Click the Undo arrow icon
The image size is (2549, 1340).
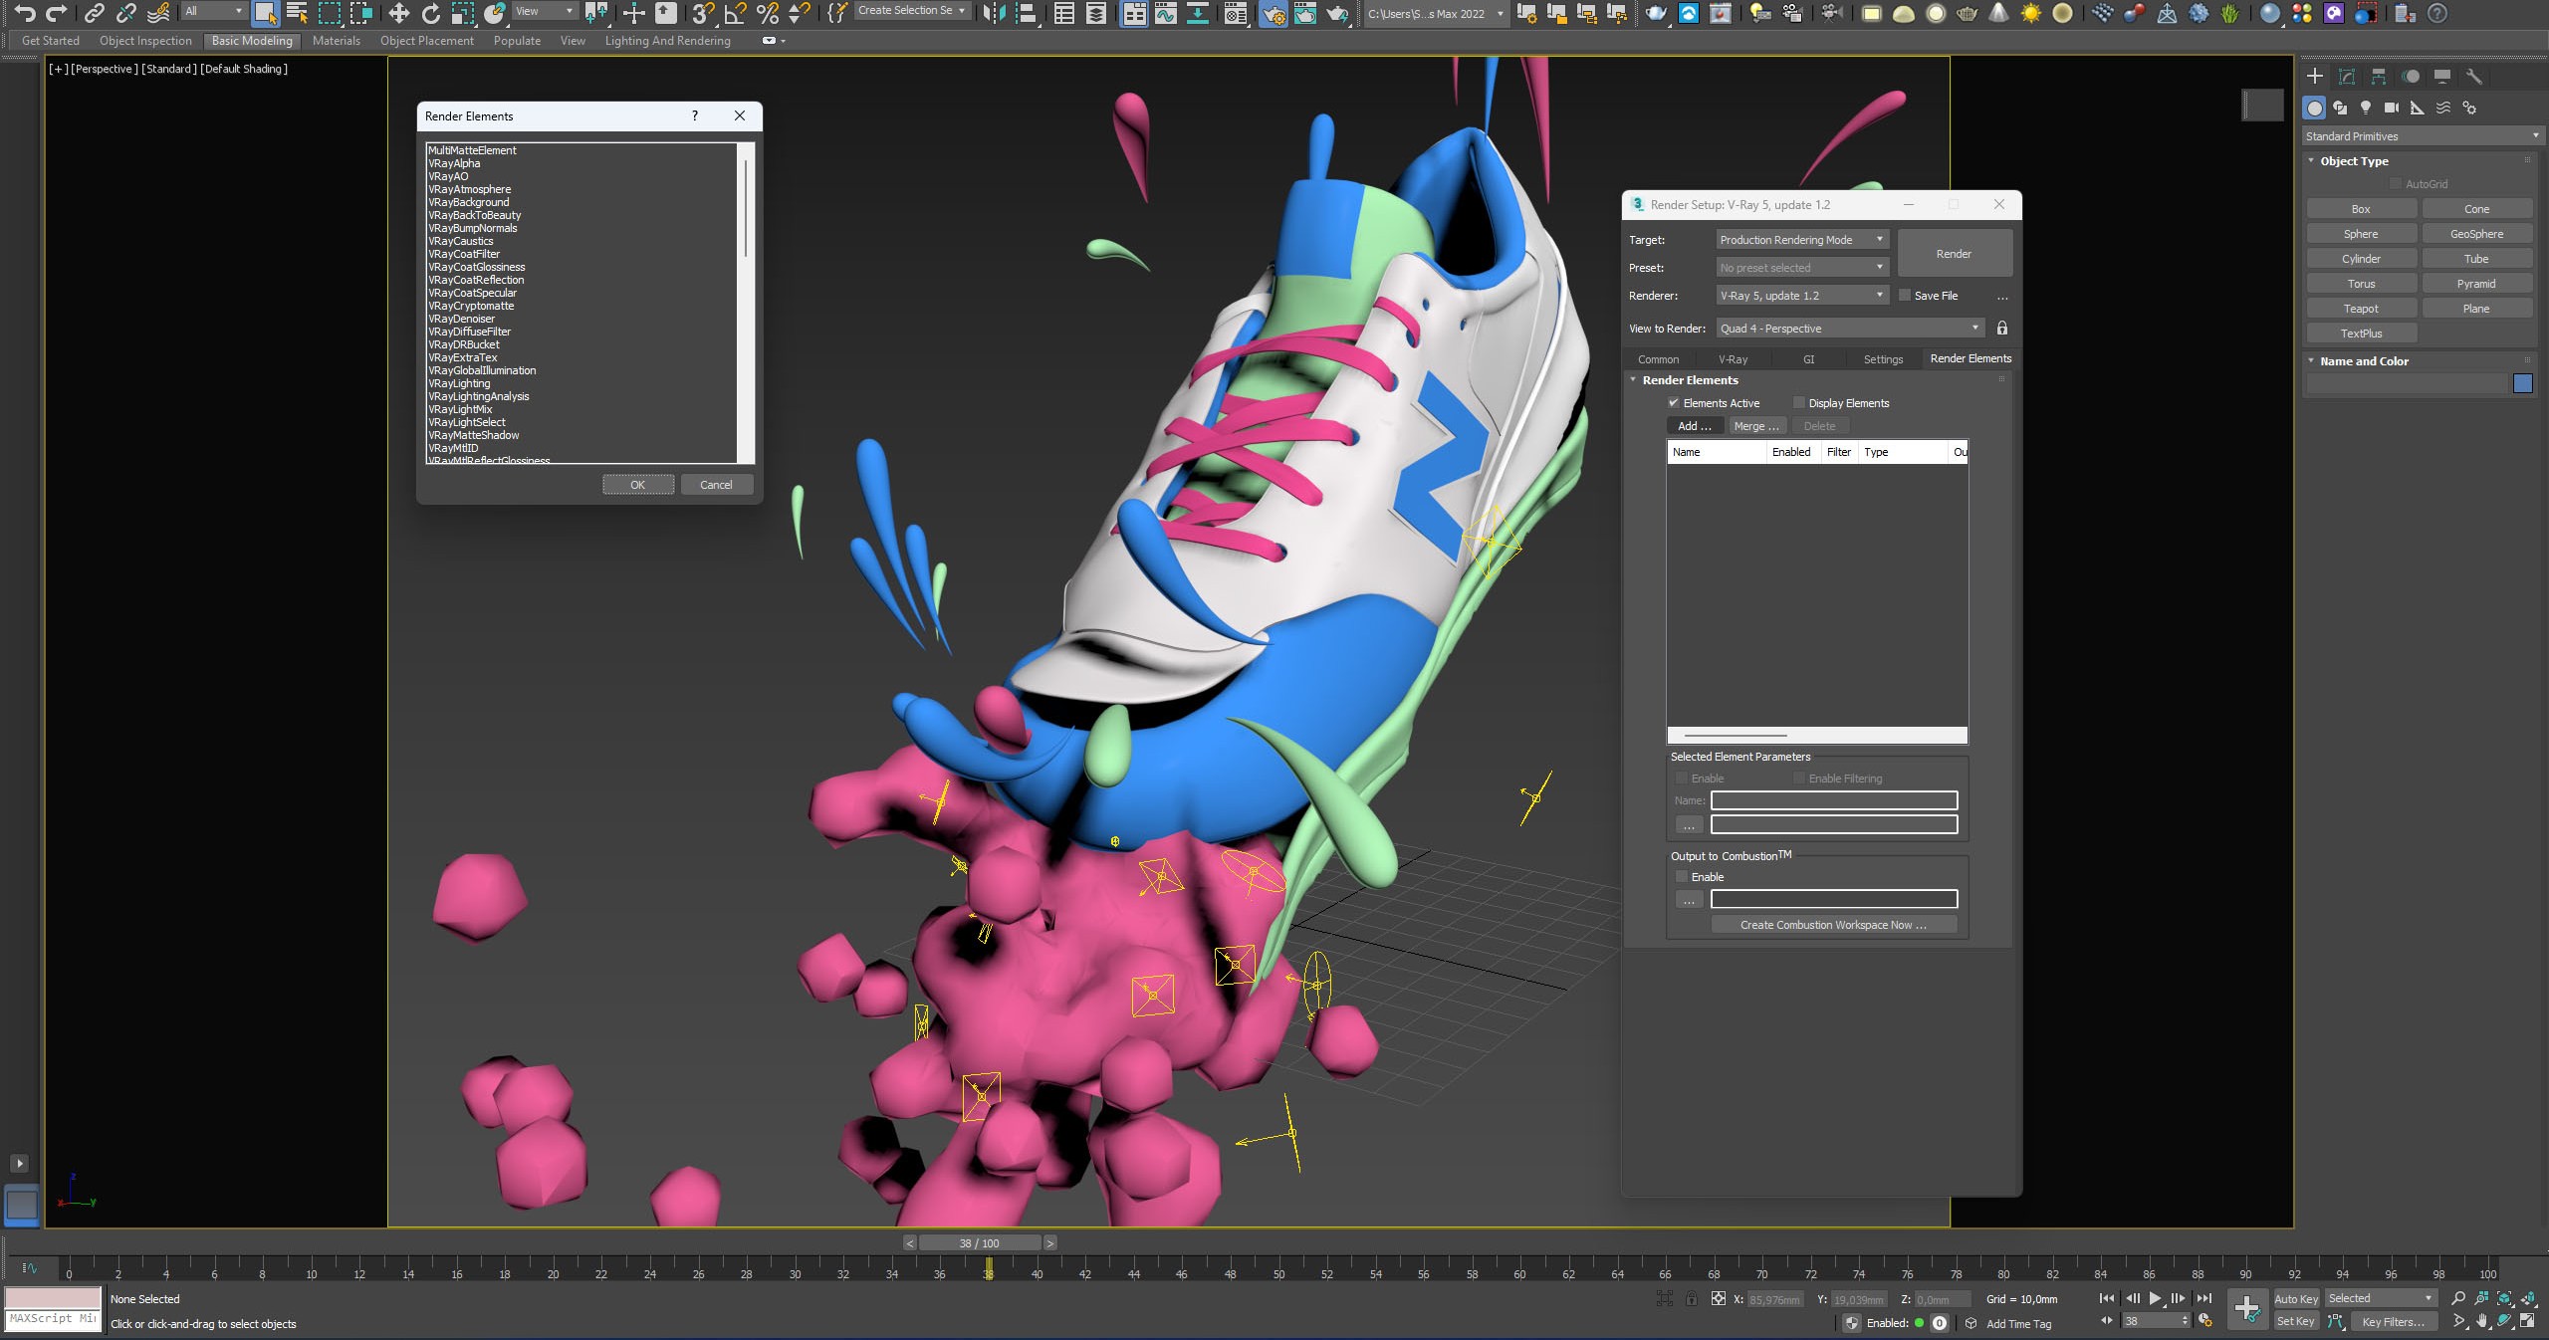[26, 13]
